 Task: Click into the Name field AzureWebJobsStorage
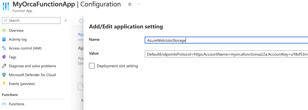coord(226,40)
